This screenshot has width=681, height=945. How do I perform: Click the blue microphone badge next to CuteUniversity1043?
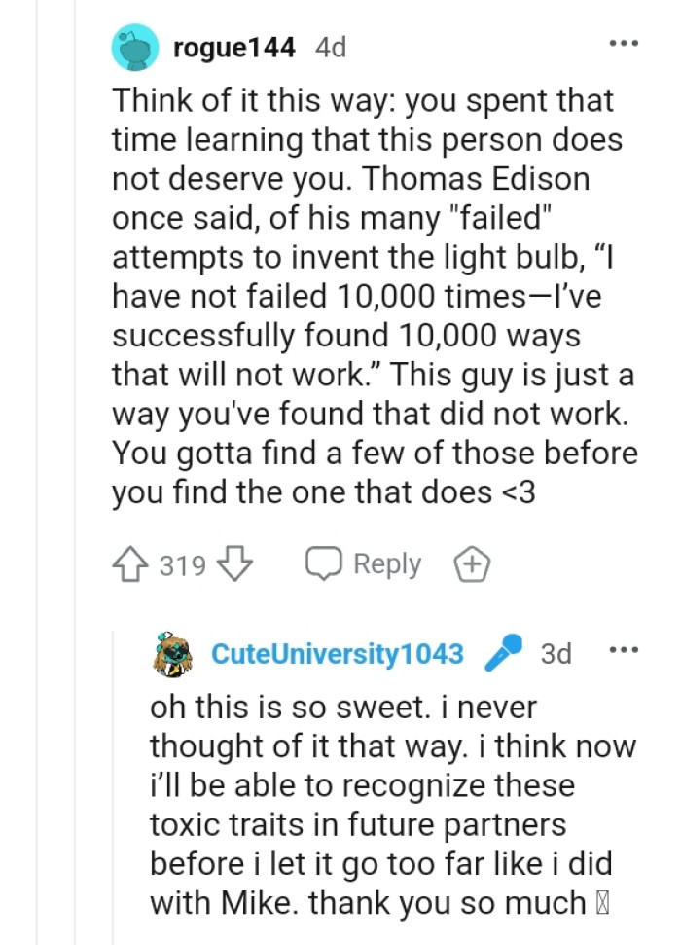[500, 653]
